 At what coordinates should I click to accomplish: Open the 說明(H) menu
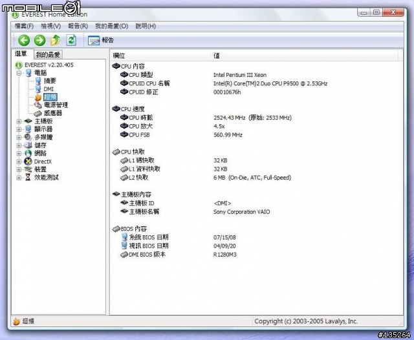(x=146, y=26)
